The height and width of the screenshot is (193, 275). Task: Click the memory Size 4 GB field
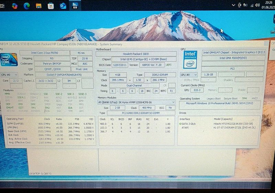[118, 75]
